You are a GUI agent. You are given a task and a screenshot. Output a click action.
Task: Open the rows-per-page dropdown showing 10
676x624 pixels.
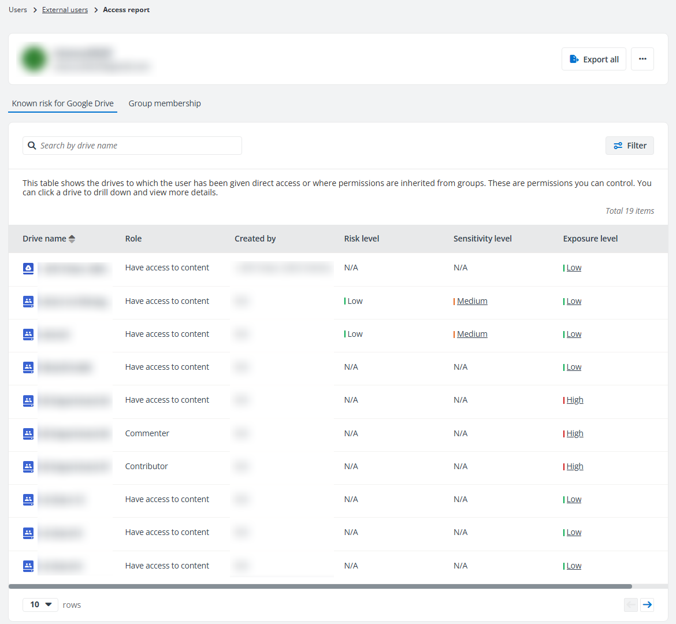coord(40,604)
